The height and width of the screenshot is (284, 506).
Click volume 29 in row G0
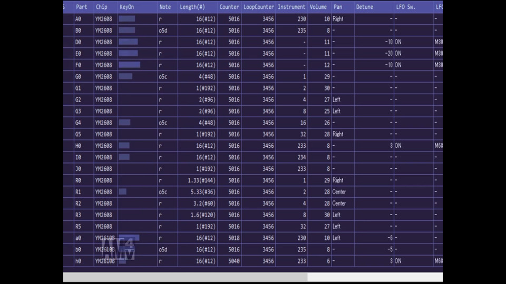point(327,77)
